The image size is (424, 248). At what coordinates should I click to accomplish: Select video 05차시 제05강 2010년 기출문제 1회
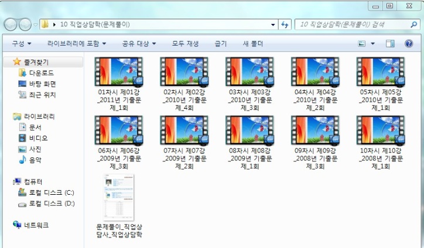tap(381, 84)
